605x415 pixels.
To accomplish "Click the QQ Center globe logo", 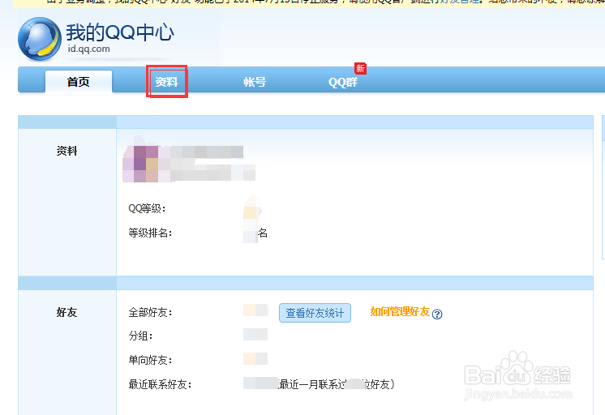I will [x=40, y=39].
